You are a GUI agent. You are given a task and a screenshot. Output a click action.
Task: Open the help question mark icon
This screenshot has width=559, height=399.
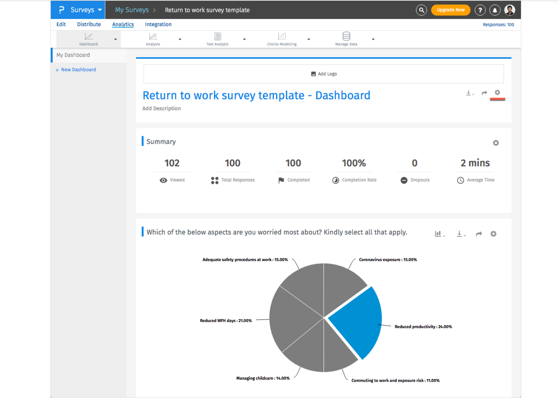point(480,10)
